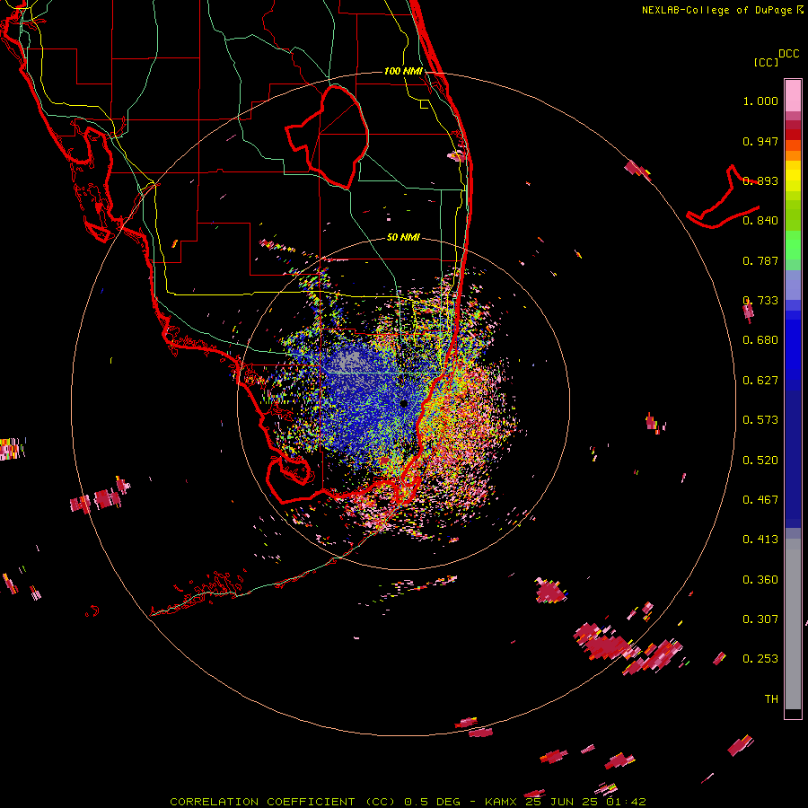Click the 0.307 color scale label

click(760, 619)
